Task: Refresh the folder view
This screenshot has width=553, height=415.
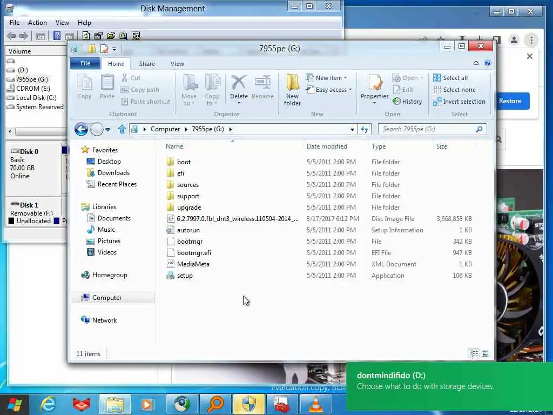Action: pyautogui.click(x=365, y=129)
